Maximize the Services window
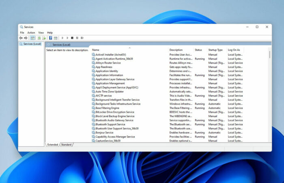This screenshot has width=284, height=183. coord(257,27)
